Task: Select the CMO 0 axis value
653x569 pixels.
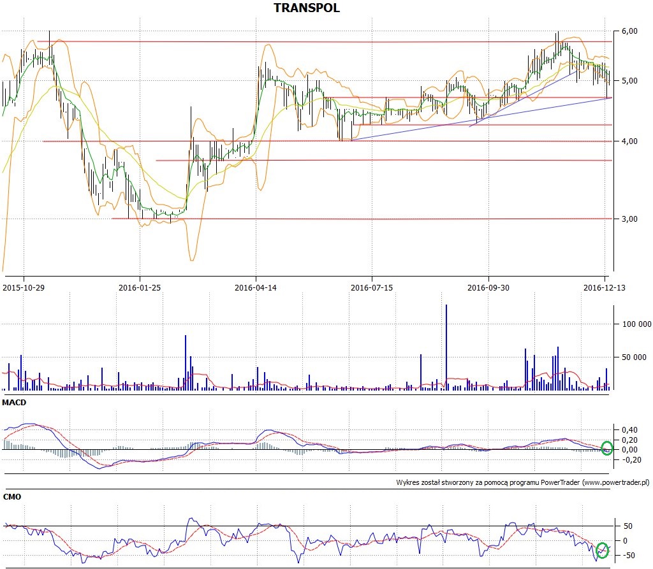Action: tap(625, 541)
